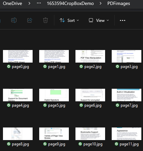Select the page10.jpg Bookmarks Support thumbnail

coord(90,134)
